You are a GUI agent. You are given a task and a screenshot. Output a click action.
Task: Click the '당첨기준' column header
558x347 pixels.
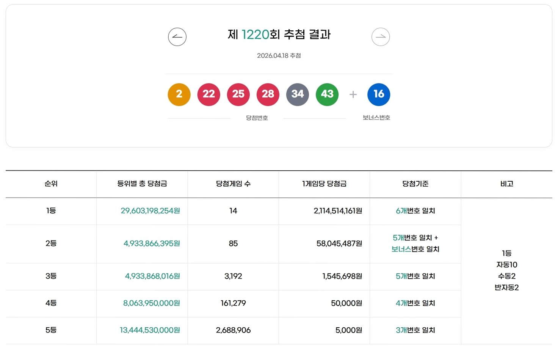pyautogui.click(x=415, y=184)
